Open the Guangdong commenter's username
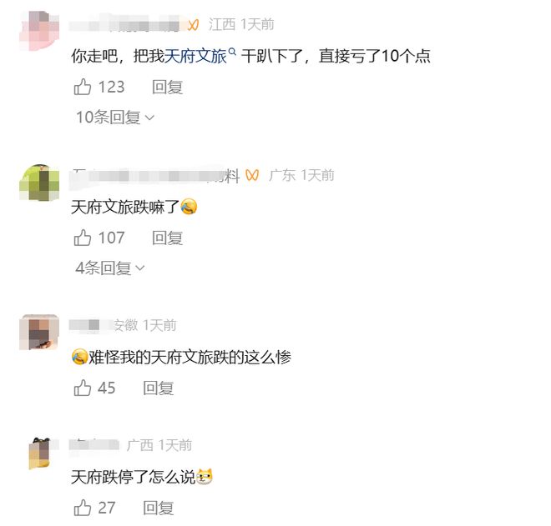The height and width of the screenshot is (526, 551). pyautogui.click(x=154, y=175)
